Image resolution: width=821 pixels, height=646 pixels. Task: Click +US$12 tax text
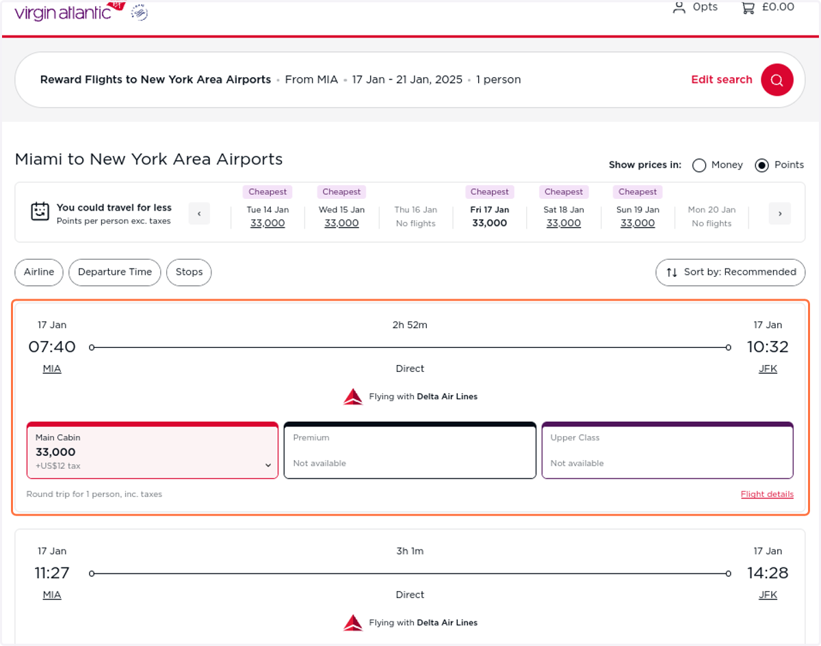click(58, 466)
